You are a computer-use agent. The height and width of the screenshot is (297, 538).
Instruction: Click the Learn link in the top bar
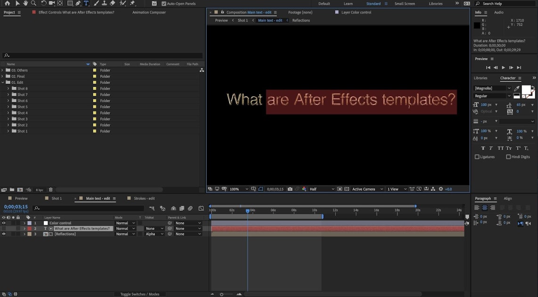(348, 3)
